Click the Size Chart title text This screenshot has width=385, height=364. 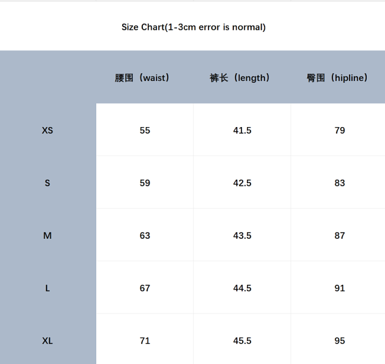(193, 27)
